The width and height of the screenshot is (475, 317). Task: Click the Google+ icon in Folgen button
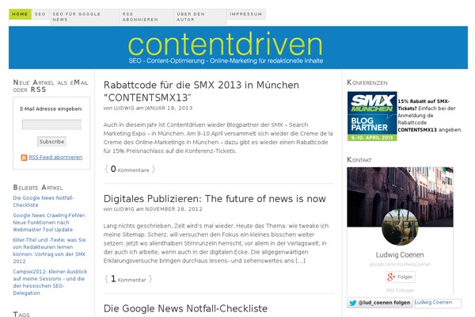pos(391,277)
